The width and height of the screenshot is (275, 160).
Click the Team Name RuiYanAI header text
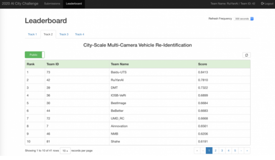(x=233, y=4)
